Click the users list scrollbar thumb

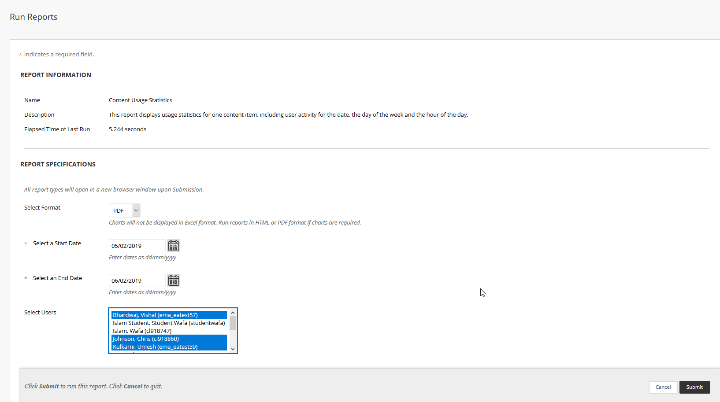pyautogui.click(x=233, y=323)
